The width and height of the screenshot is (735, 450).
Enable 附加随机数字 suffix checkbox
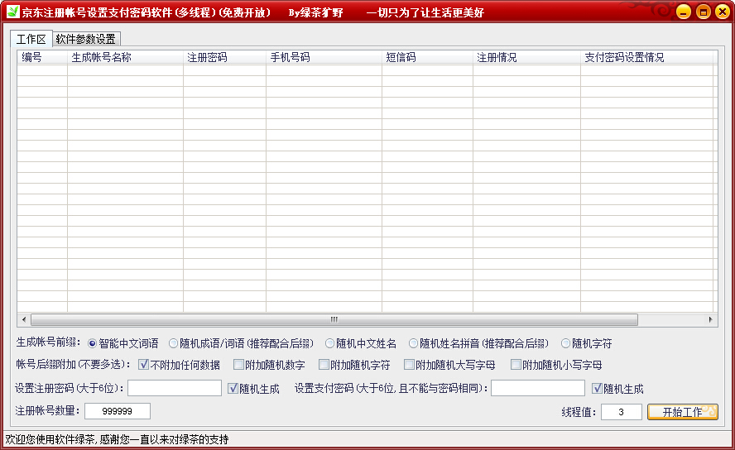point(239,365)
